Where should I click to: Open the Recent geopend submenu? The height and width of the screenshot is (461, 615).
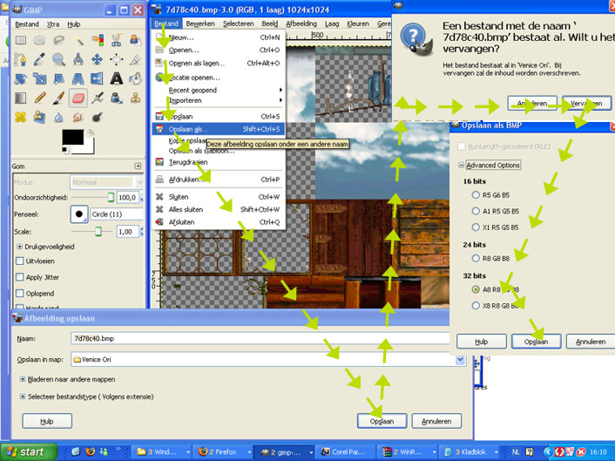[217, 90]
